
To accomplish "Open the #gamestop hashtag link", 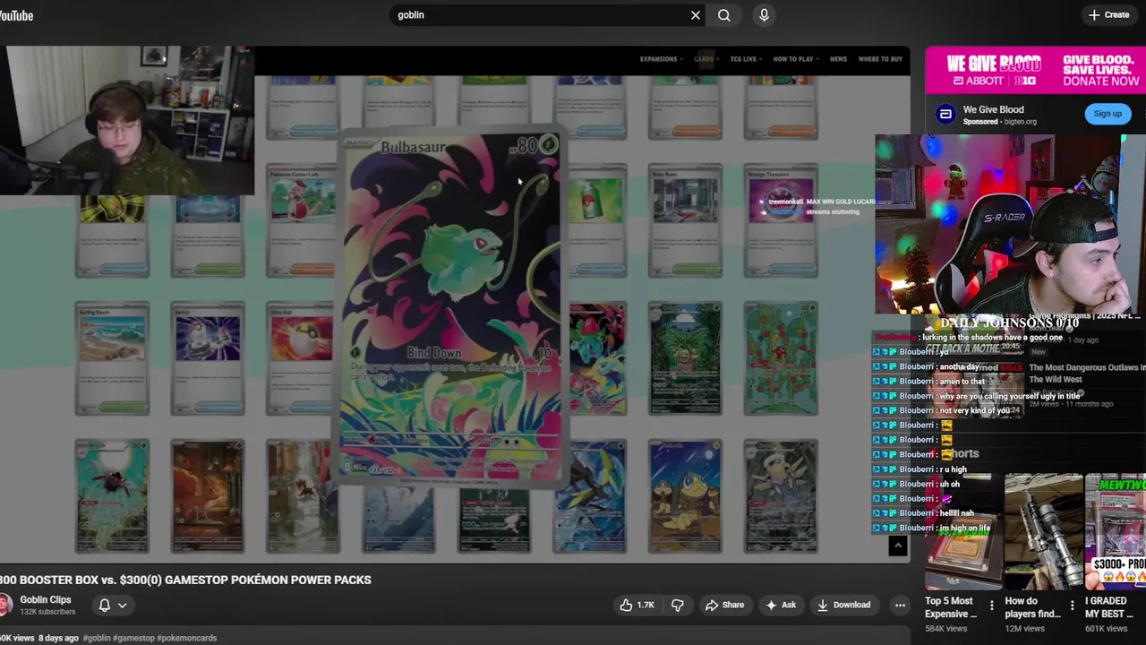I will pyautogui.click(x=133, y=638).
